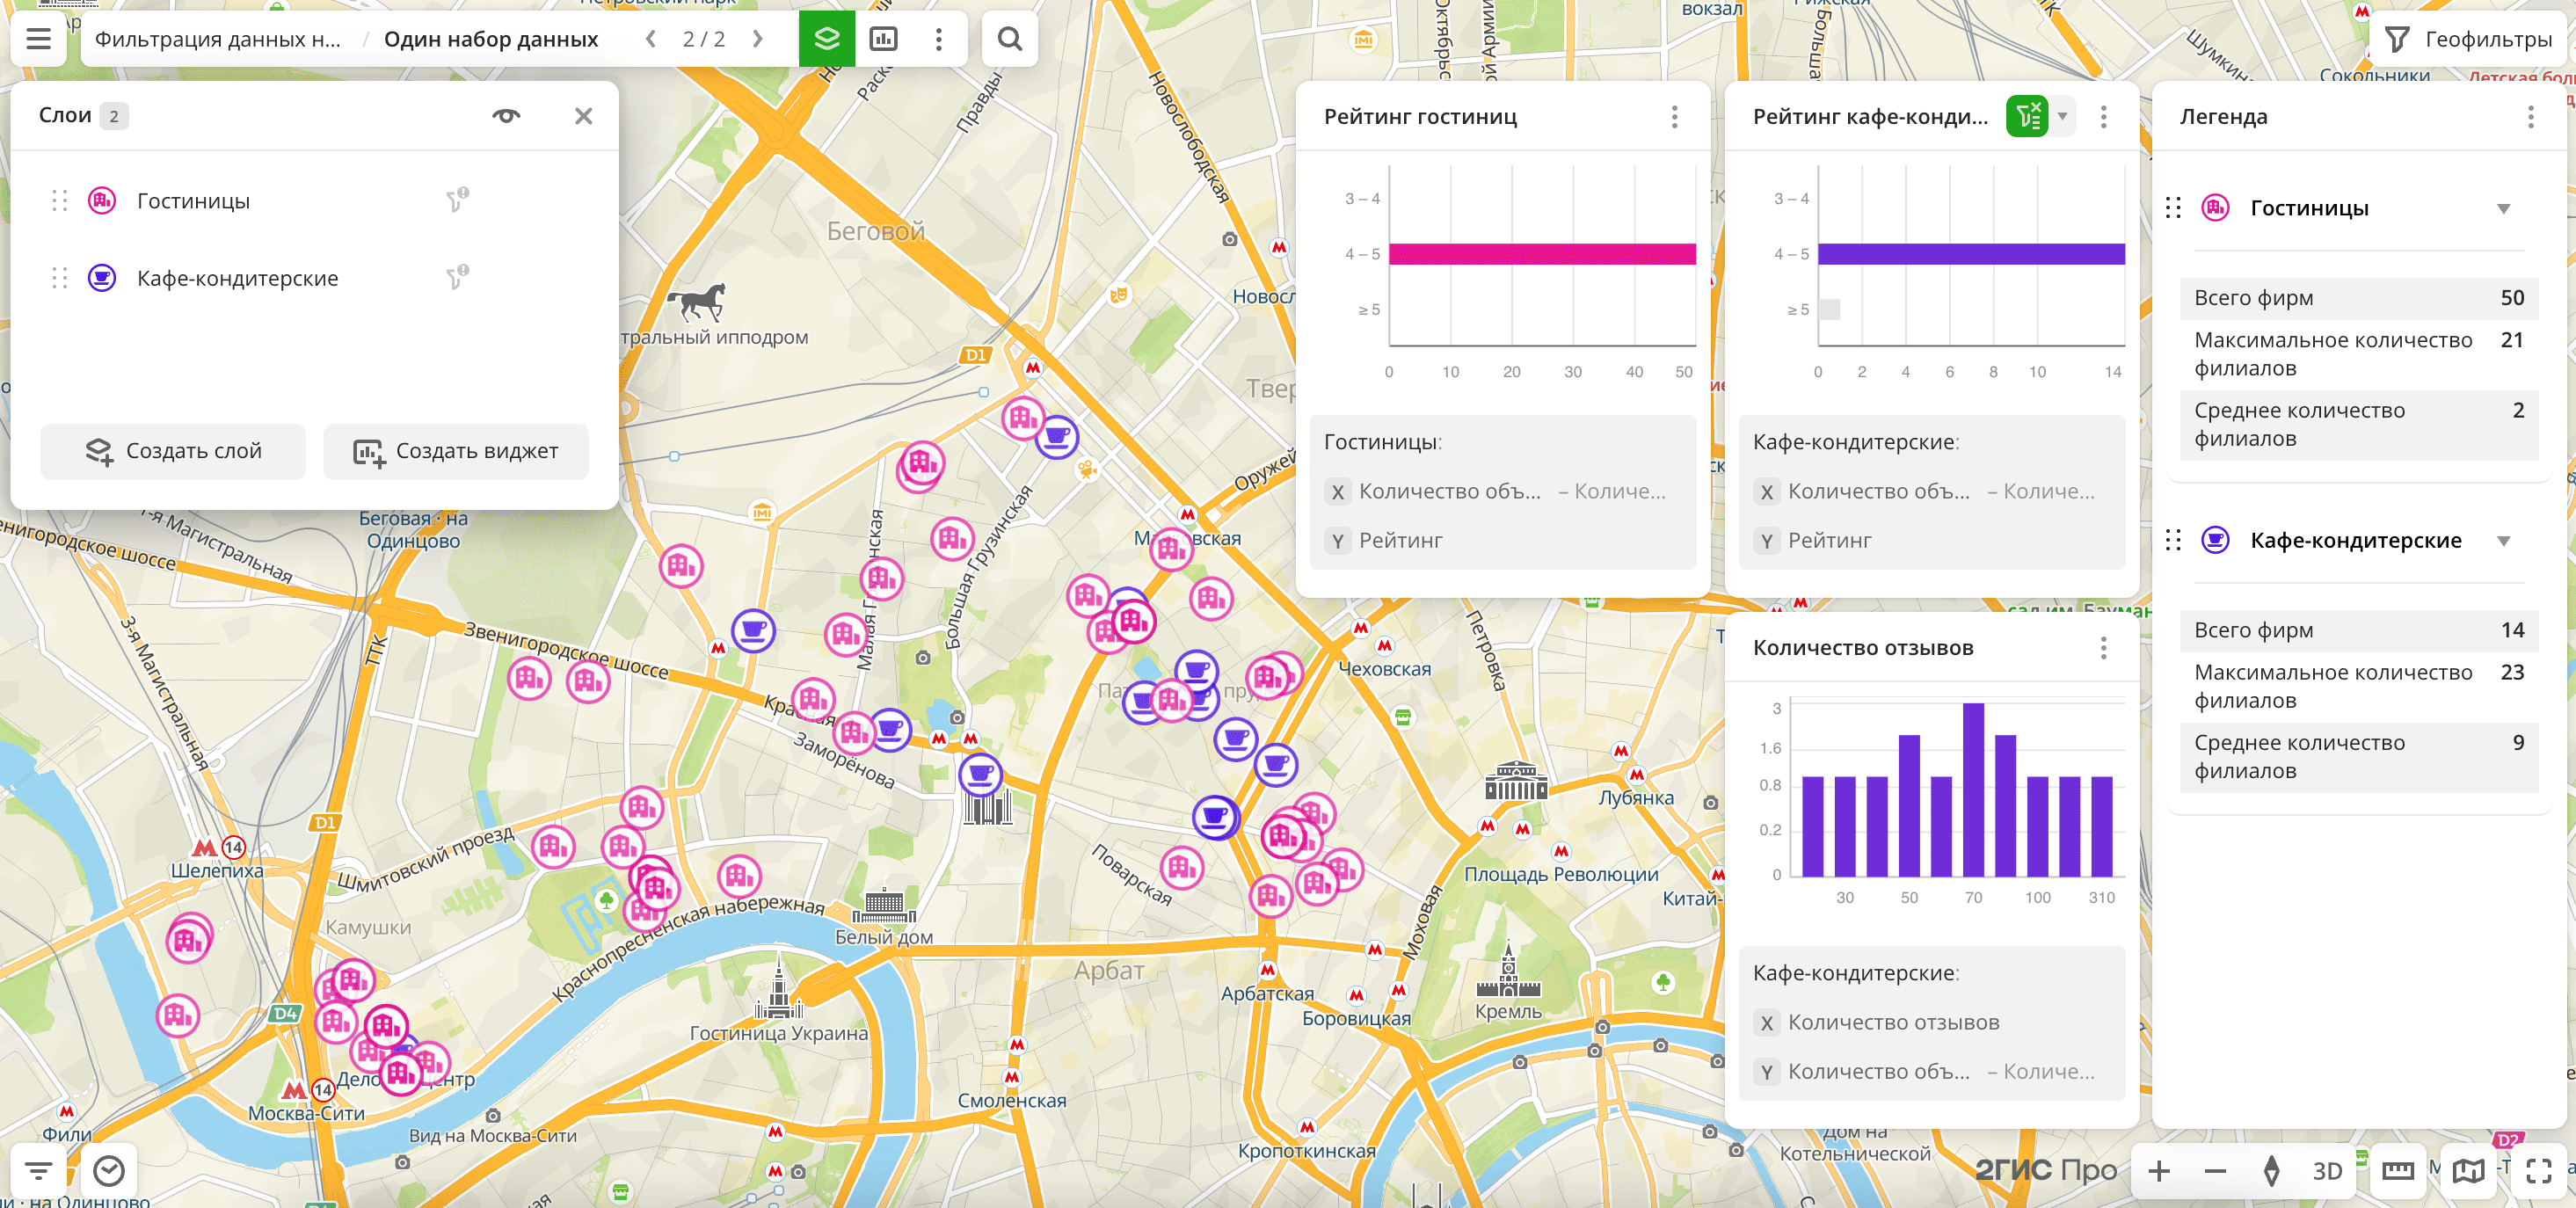Click the map search magnifier icon
Viewport: 2576px width, 1208px height.
click(1009, 39)
